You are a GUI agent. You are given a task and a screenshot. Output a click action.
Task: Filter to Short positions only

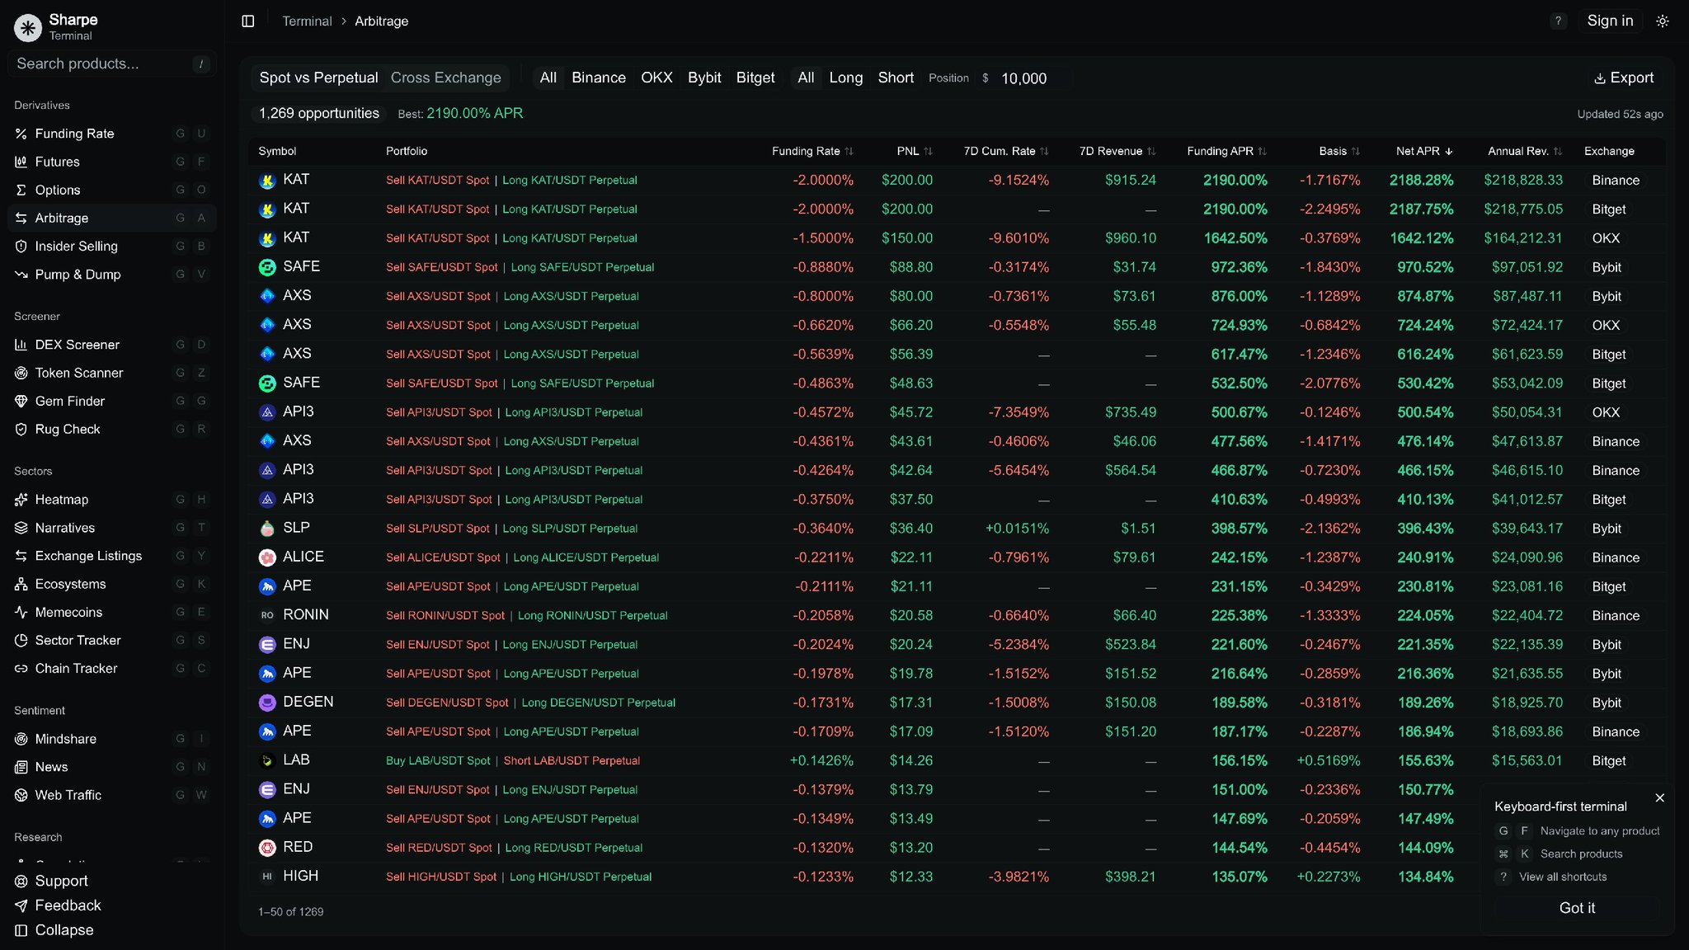click(895, 78)
